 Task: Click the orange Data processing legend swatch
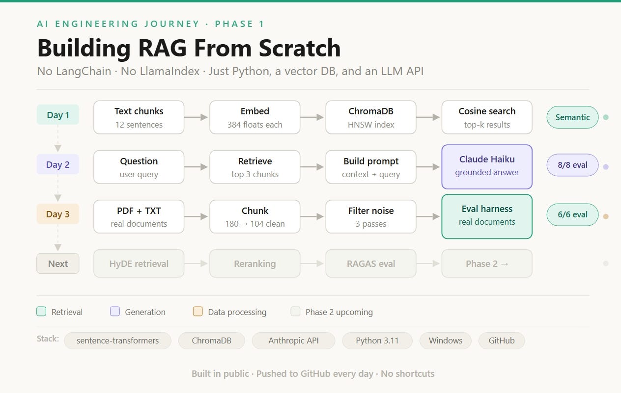[198, 312]
